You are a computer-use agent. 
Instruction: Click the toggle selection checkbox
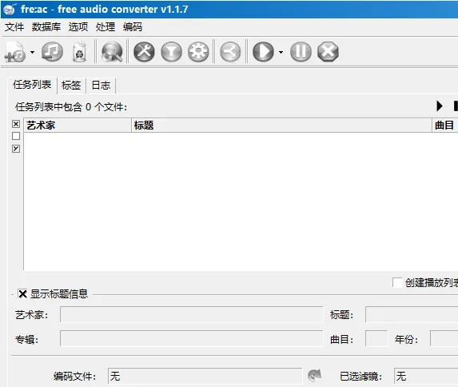click(16, 149)
